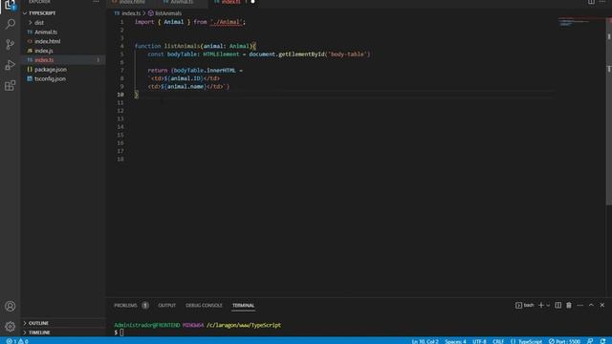Click the getElementById text in line 5
The height and width of the screenshot is (344, 612).
click(x=301, y=54)
